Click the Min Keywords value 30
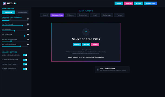 (x=28, y=29)
